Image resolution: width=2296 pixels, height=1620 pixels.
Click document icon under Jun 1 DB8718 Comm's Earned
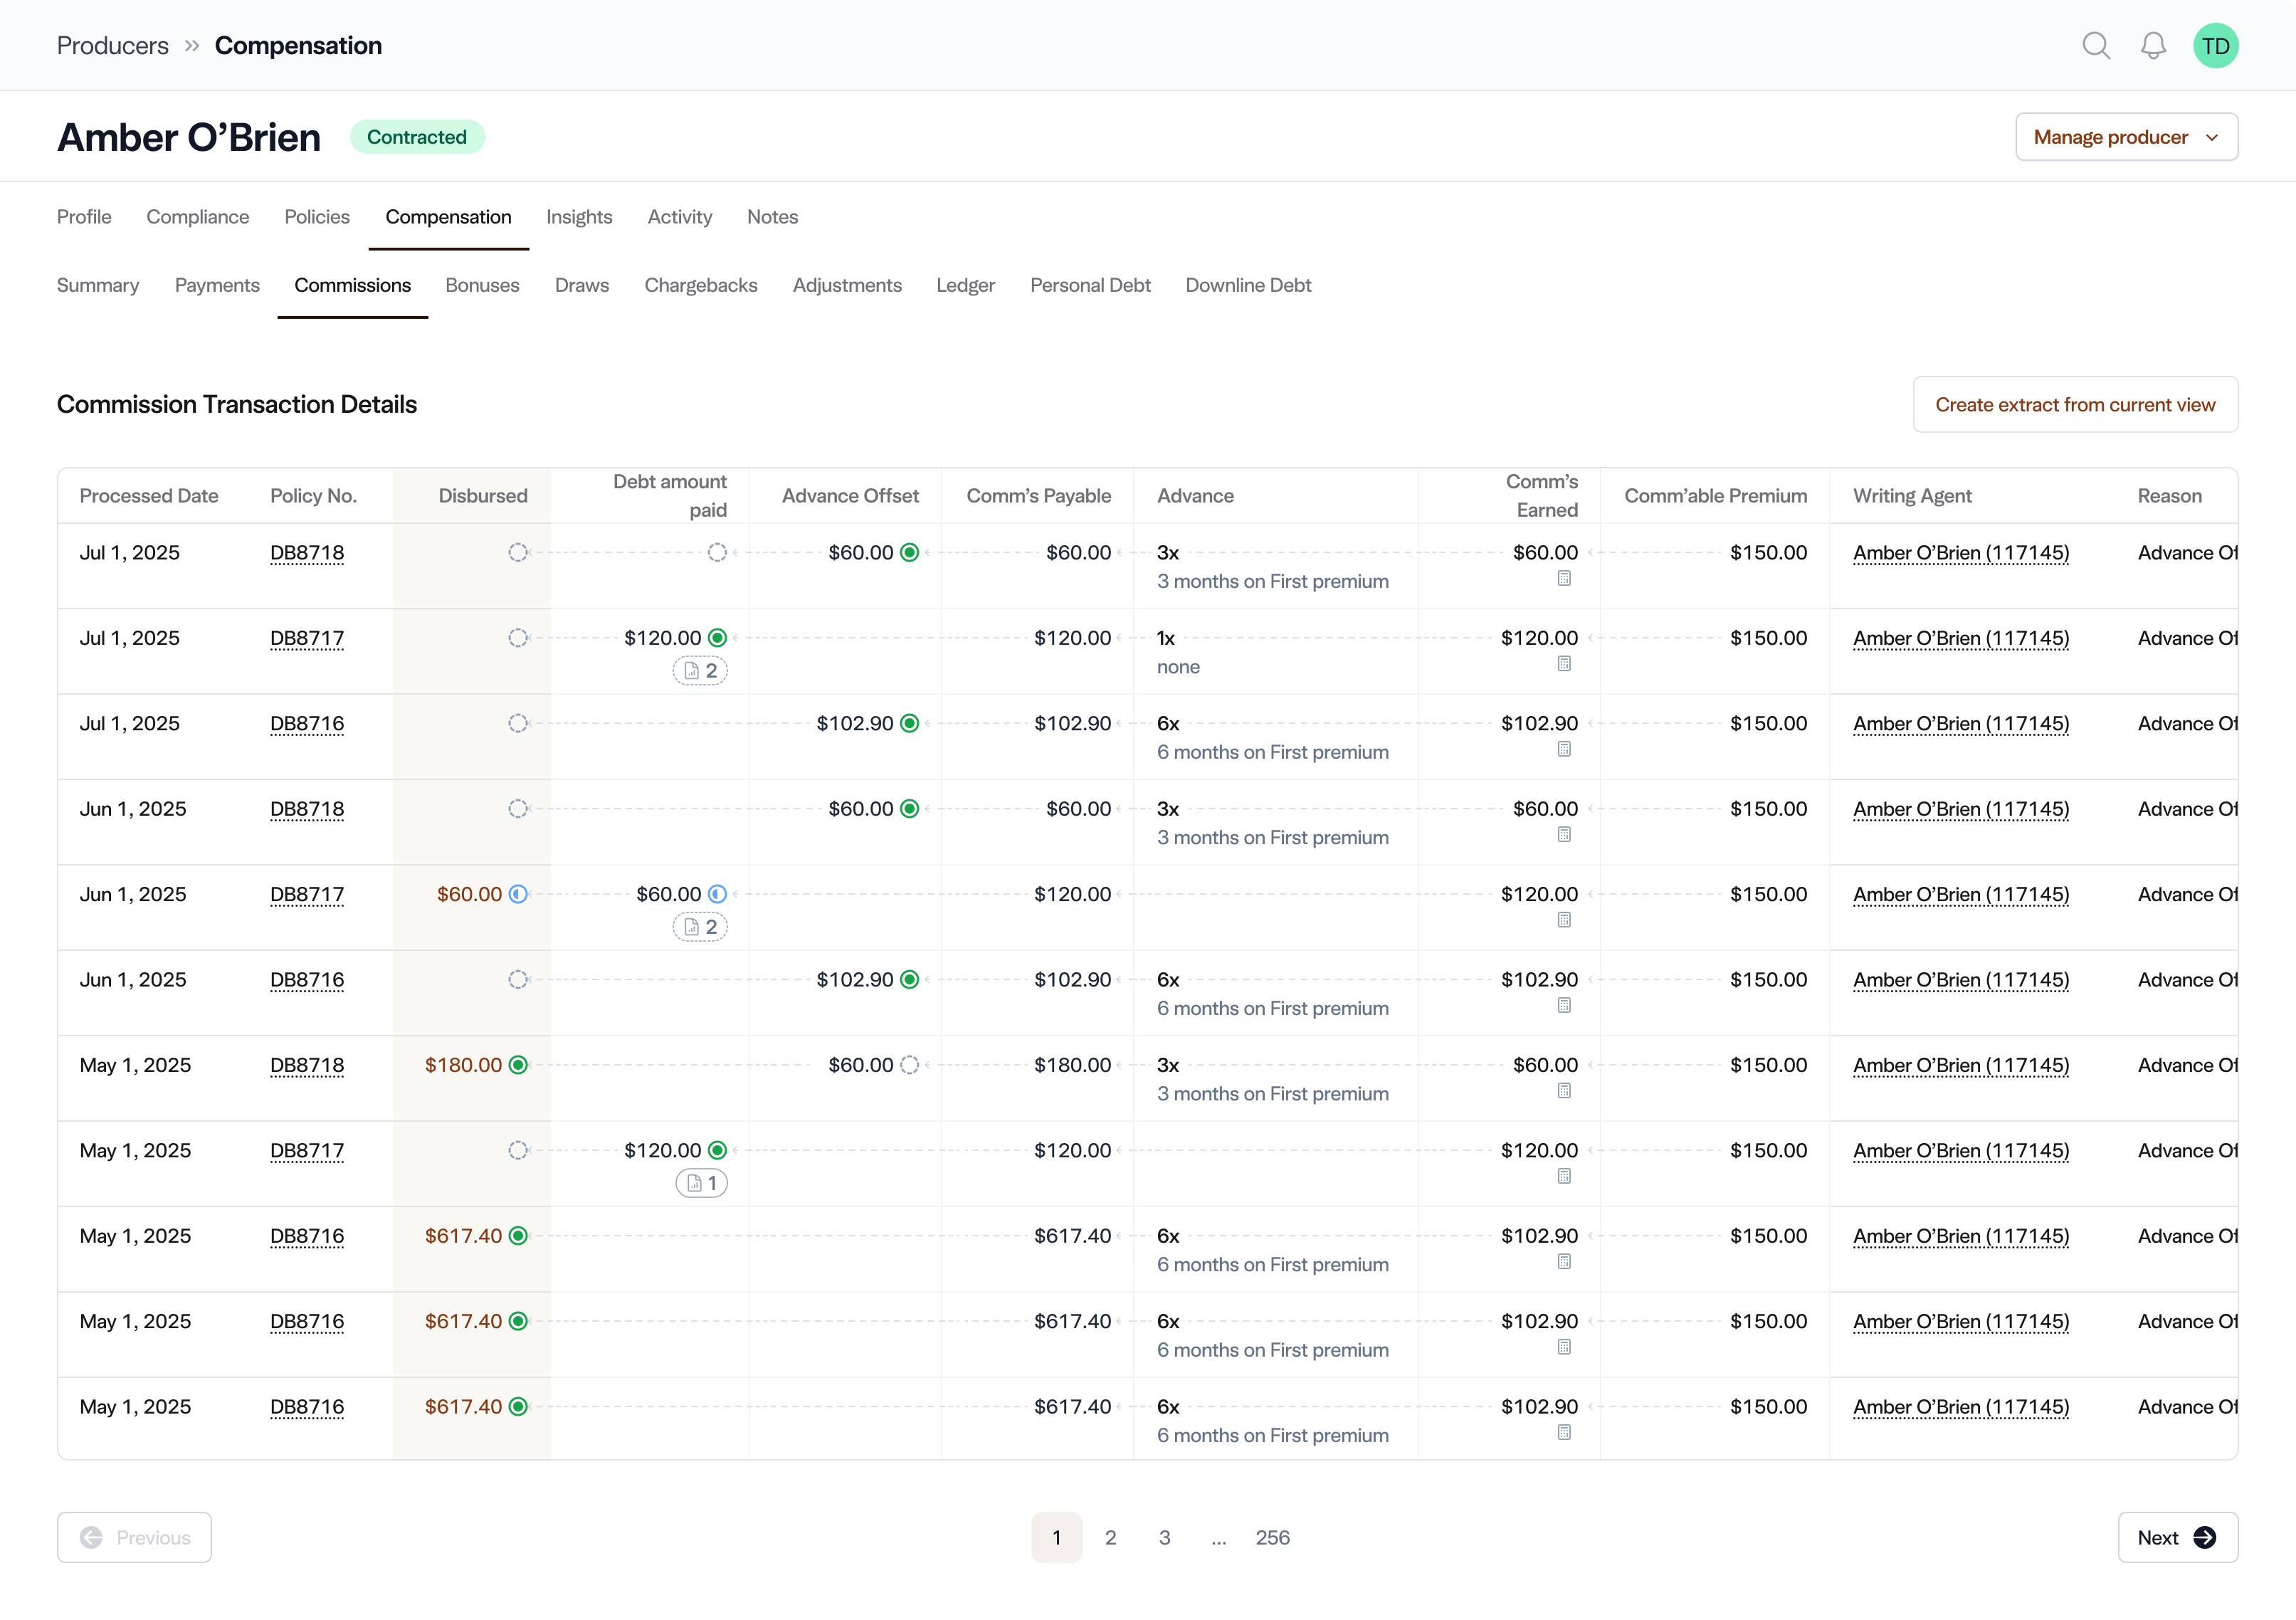pyautogui.click(x=1564, y=835)
